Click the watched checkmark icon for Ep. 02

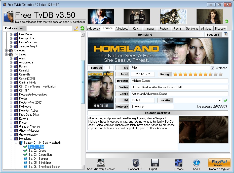tap(25, 151)
